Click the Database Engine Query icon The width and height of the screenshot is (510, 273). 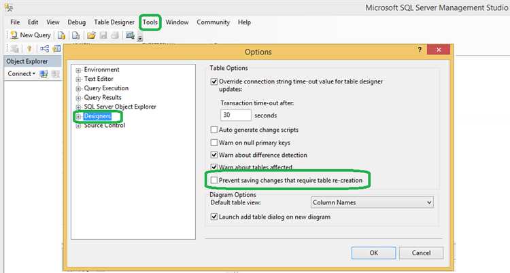coord(61,35)
